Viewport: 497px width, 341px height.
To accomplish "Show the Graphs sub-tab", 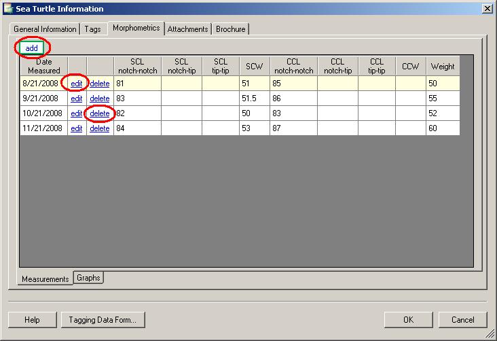I will click(x=88, y=278).
